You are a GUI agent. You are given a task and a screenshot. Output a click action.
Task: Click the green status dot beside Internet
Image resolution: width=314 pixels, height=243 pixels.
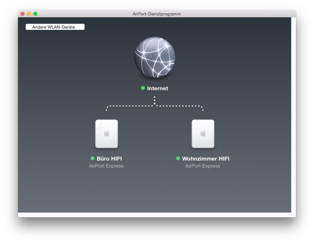tap(143, 88)
